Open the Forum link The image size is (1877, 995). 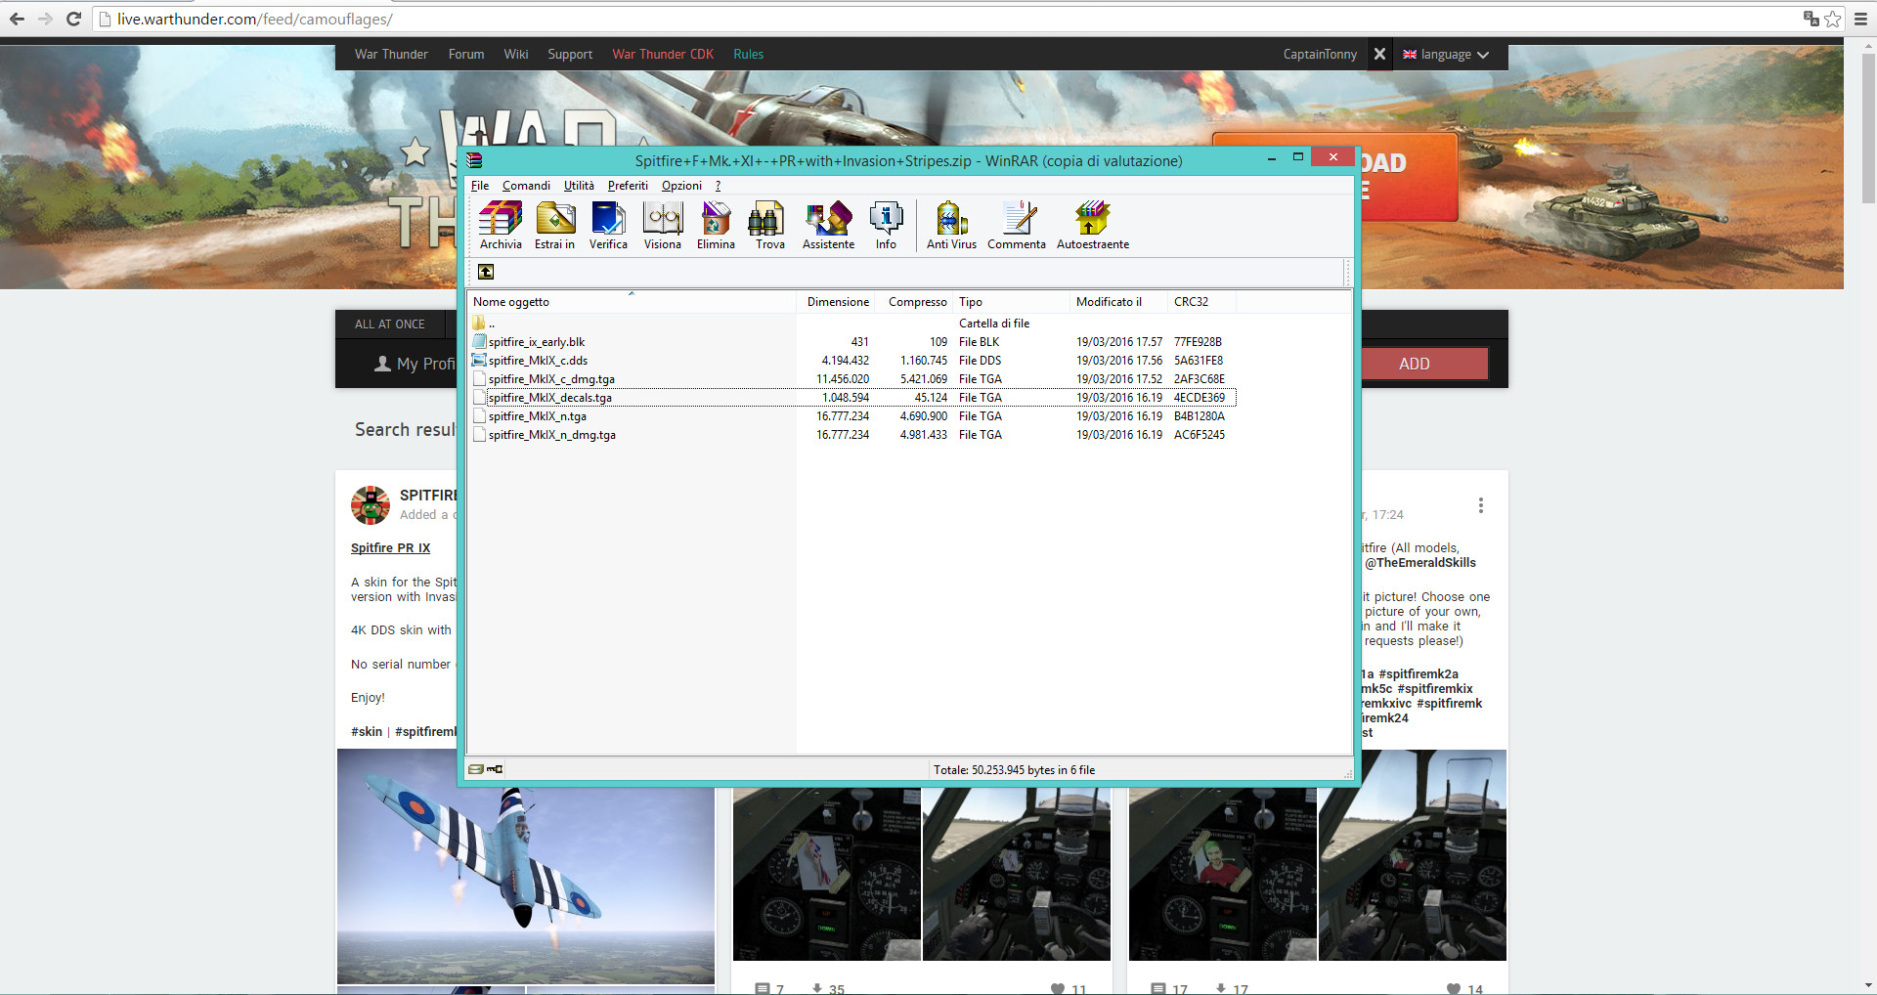pyautogui.click(x=466, y=54)
